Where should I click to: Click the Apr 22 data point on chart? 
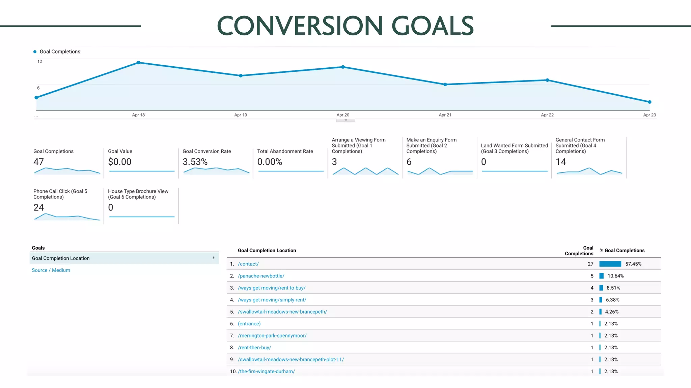point(547,80)
